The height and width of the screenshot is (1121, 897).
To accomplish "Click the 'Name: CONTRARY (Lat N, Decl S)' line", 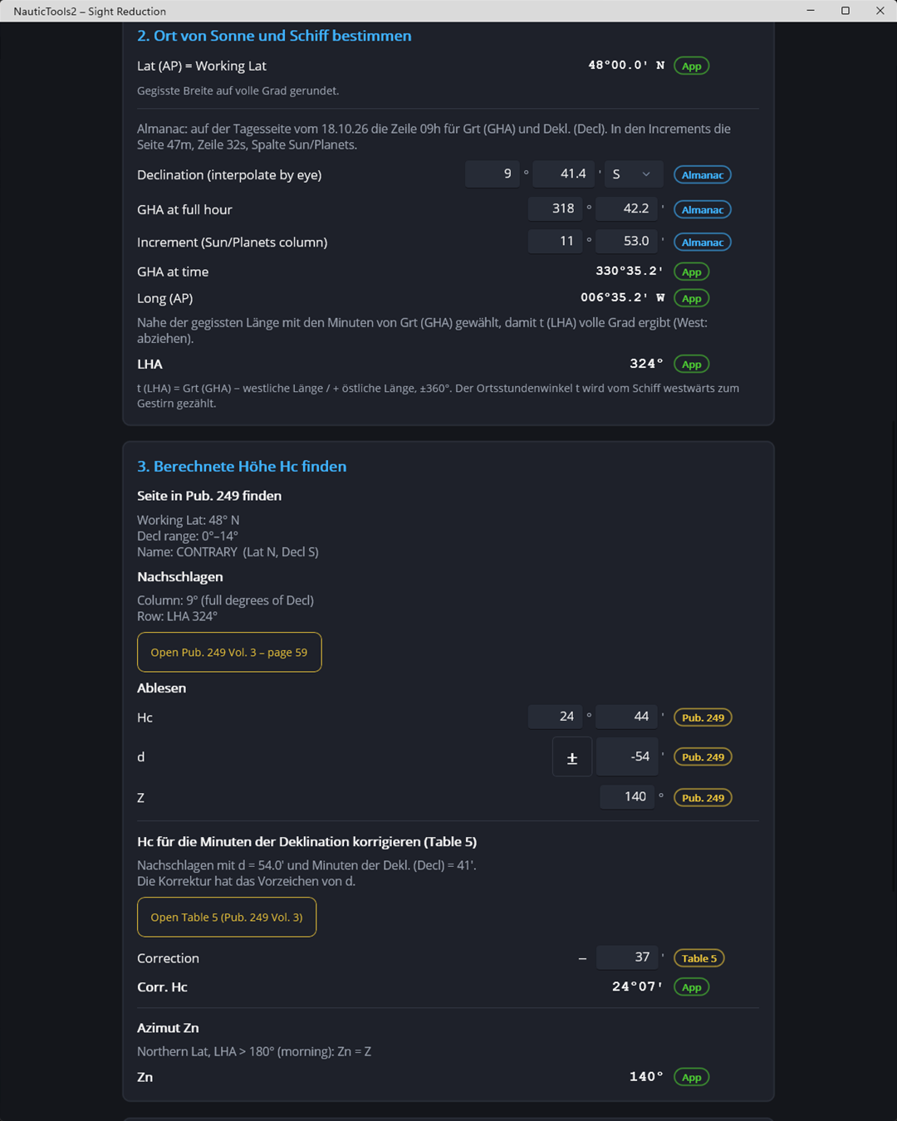I will tap(228, 552).
